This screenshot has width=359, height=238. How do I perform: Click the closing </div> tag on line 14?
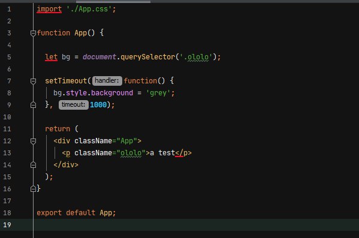coord(66,165)
